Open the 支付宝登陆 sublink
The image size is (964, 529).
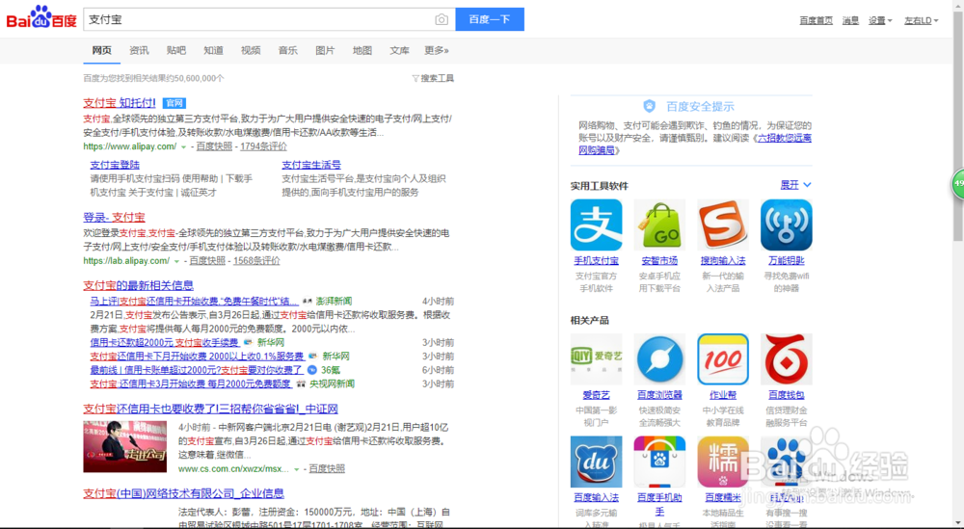(115, 165)
